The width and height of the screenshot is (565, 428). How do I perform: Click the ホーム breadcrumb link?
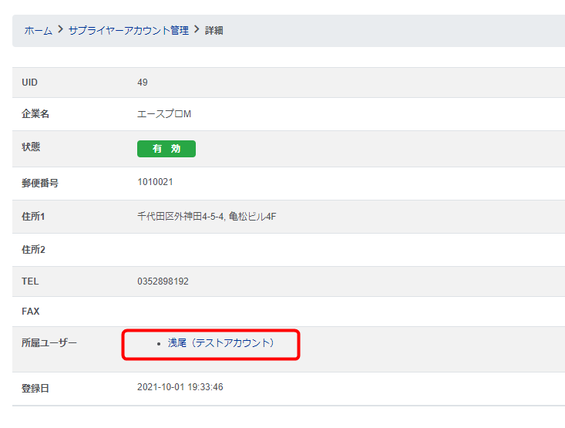38,31
